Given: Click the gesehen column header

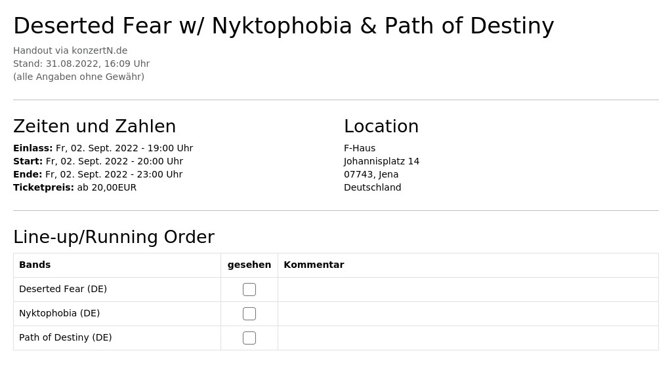Looking at the screenshot, I should point(249,265).
